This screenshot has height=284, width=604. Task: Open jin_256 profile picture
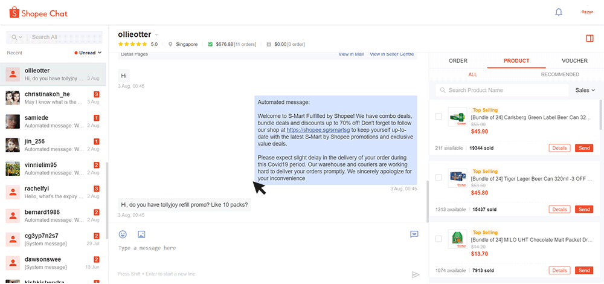13,145
